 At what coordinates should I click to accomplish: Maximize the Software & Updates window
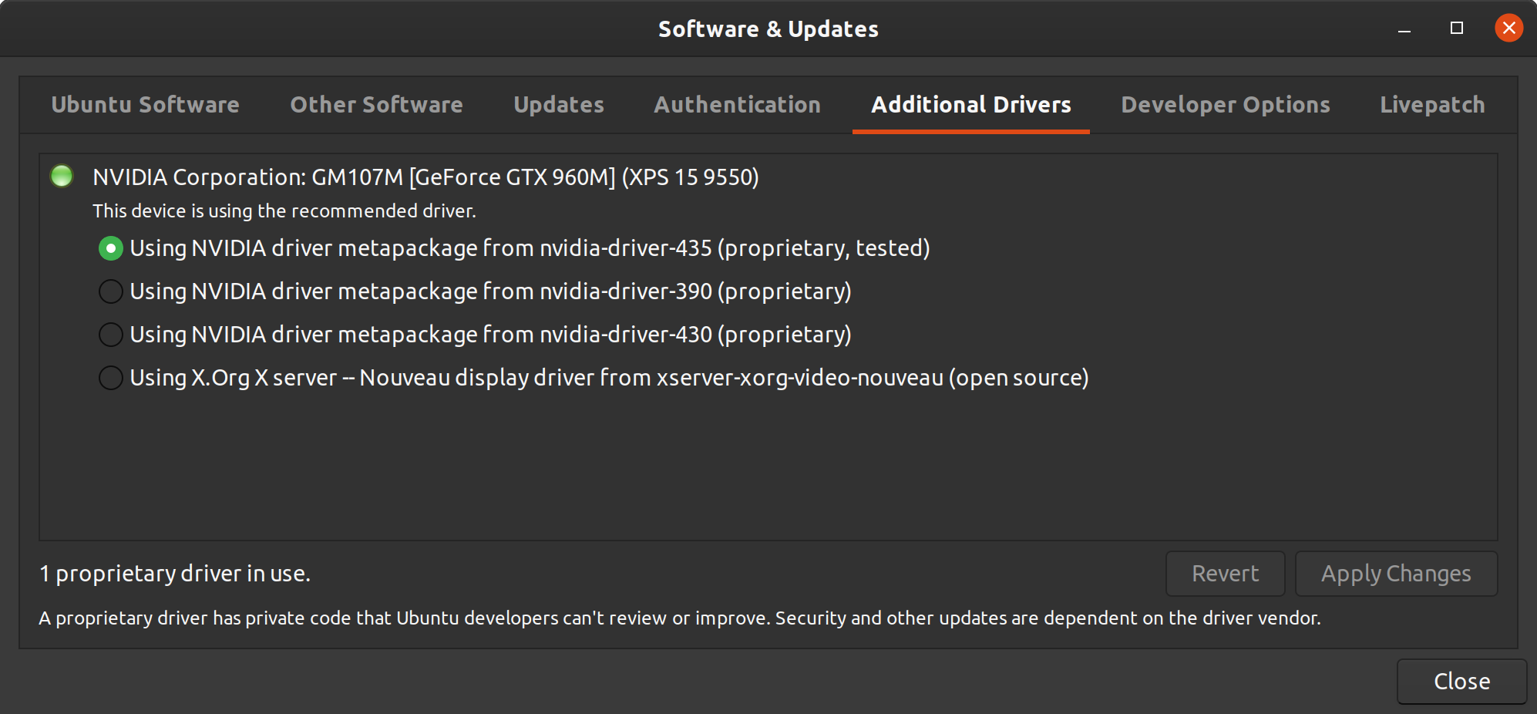coord(1457,29)
